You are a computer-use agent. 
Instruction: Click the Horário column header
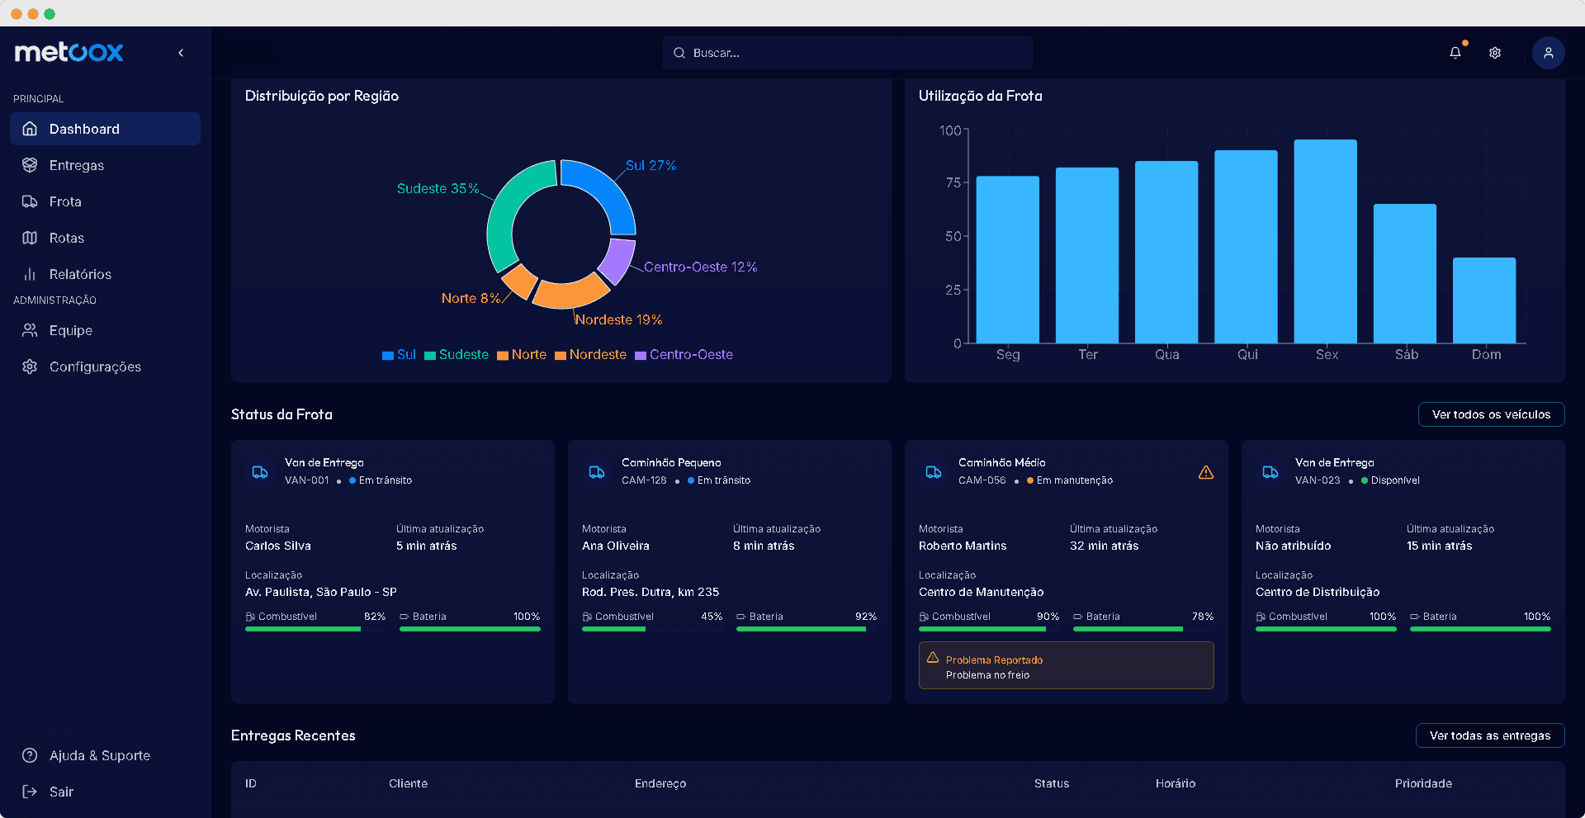point(1176,783)
